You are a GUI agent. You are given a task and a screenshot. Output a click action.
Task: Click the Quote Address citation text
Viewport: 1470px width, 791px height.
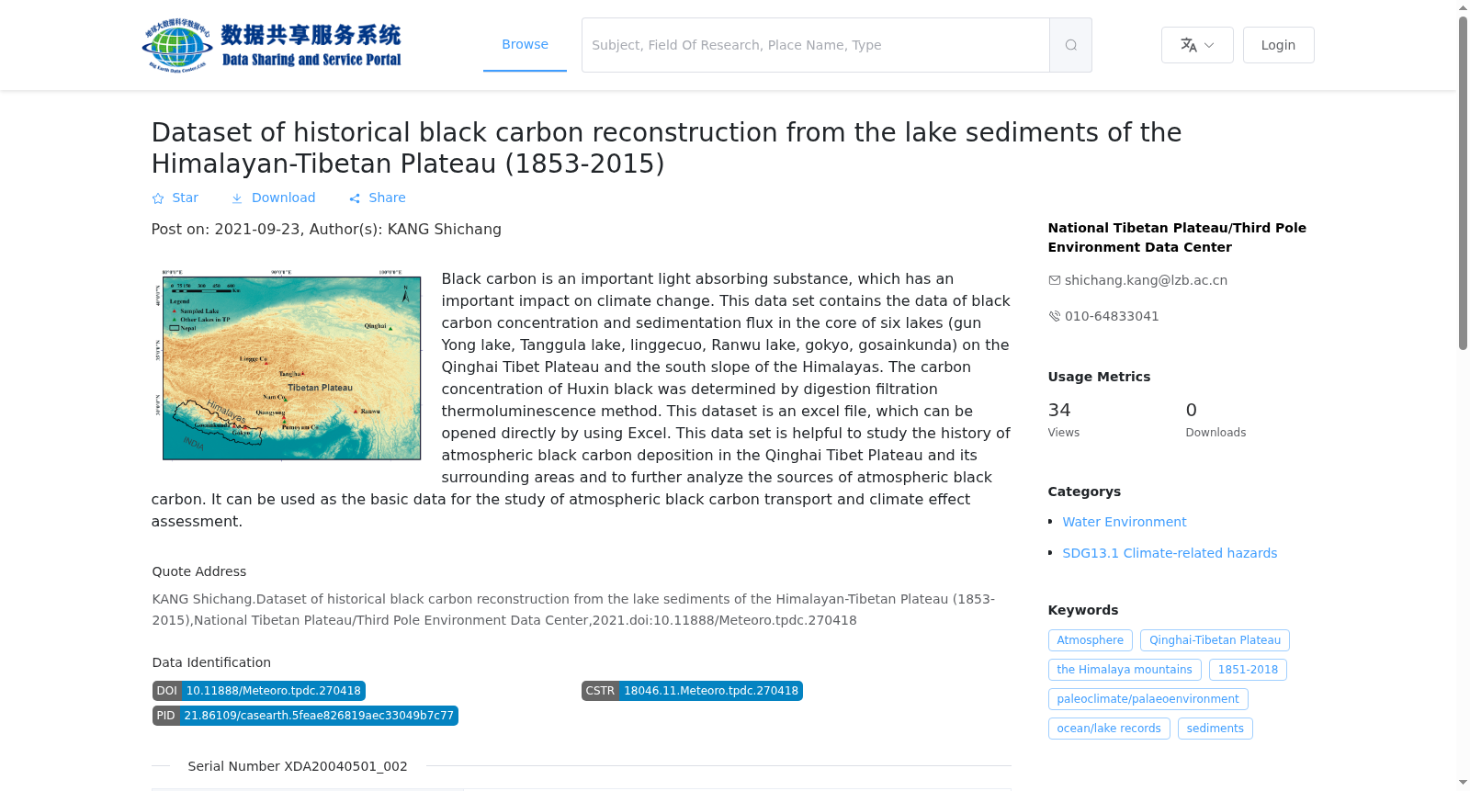(x=573, y=610)
